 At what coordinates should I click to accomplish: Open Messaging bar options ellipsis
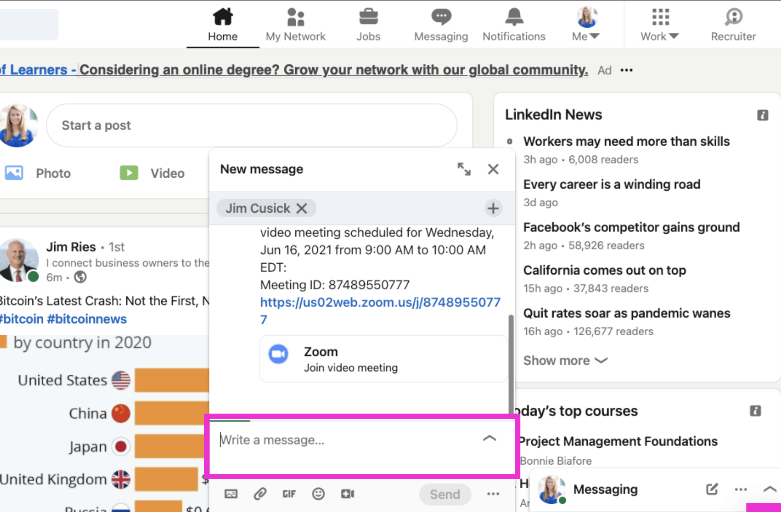pyautogui.click(x=741, y=489)
